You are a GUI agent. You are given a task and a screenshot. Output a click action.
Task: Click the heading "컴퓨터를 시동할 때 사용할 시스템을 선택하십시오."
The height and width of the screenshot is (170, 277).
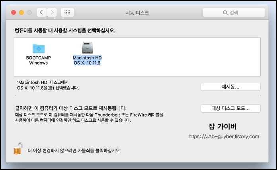click(65, 31)
